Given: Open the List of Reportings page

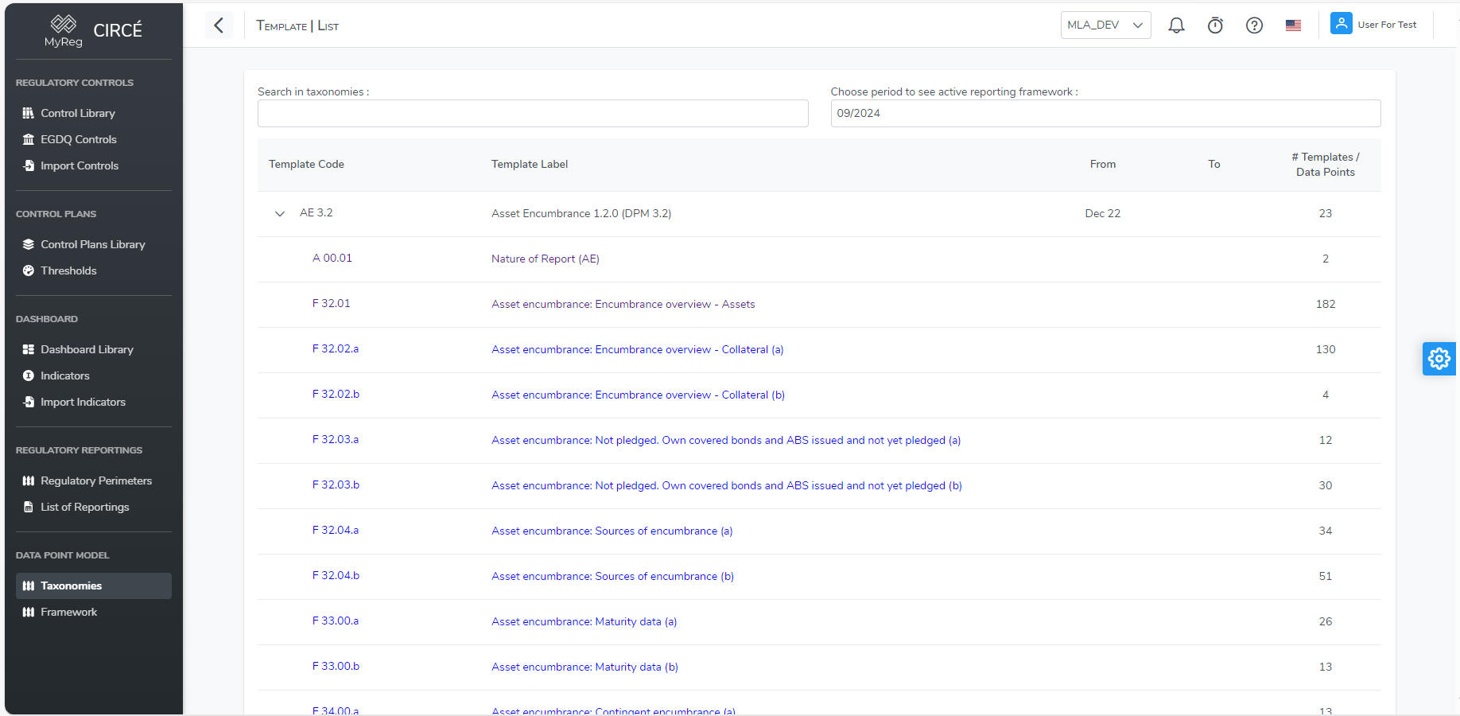Looking at the screenshot, I should click(x=84, y=507).
